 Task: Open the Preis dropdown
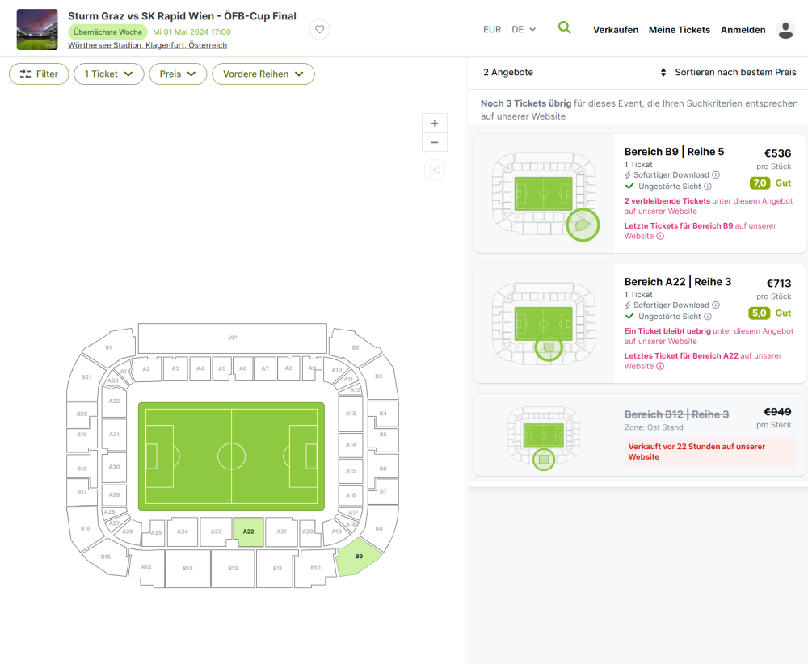pyautogui.click(x=178, y=74)
